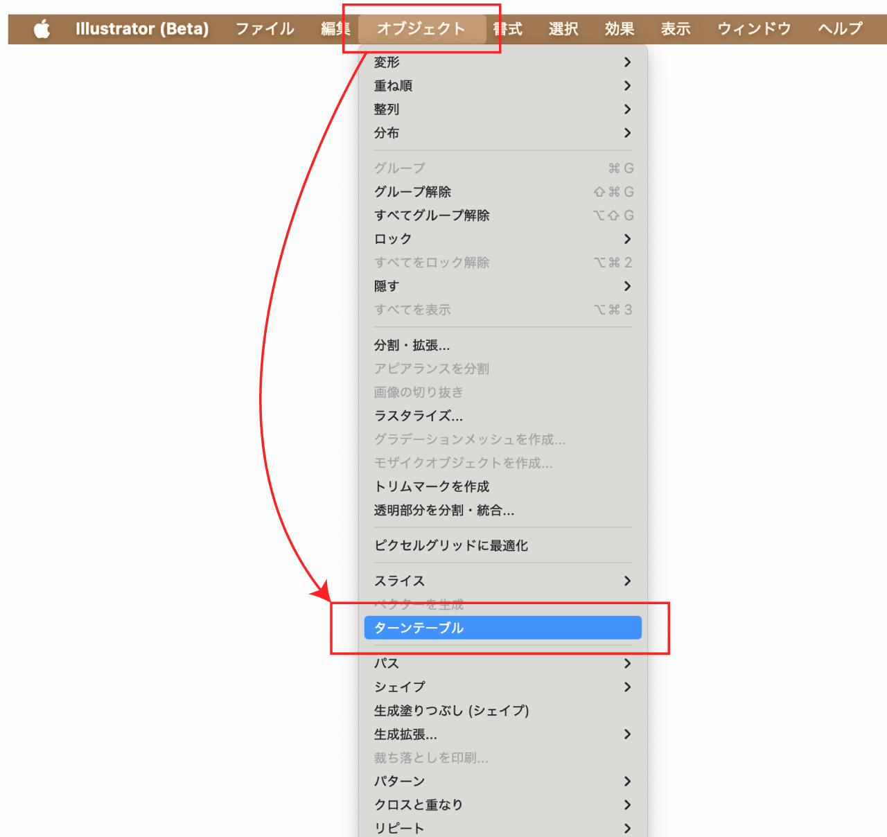Choose すべてグループ解除 menu item
Screen dimensions: 887x837
[x=503, y=215]
